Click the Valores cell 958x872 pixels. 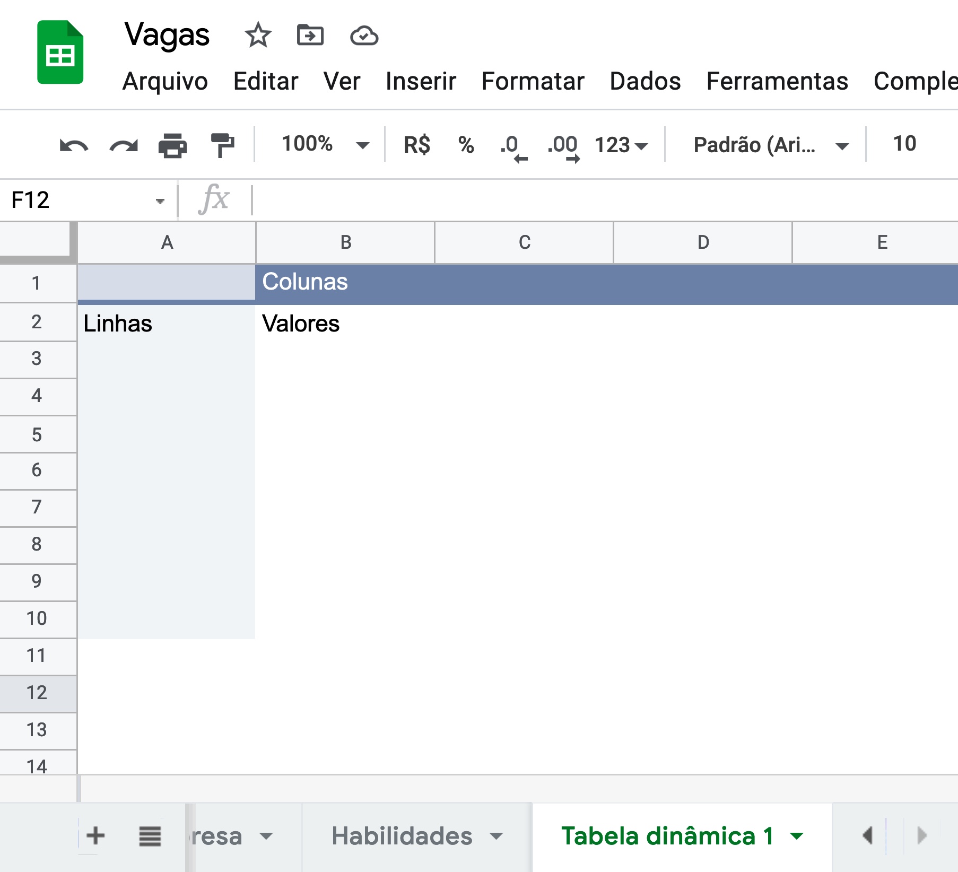click(345, 323)
